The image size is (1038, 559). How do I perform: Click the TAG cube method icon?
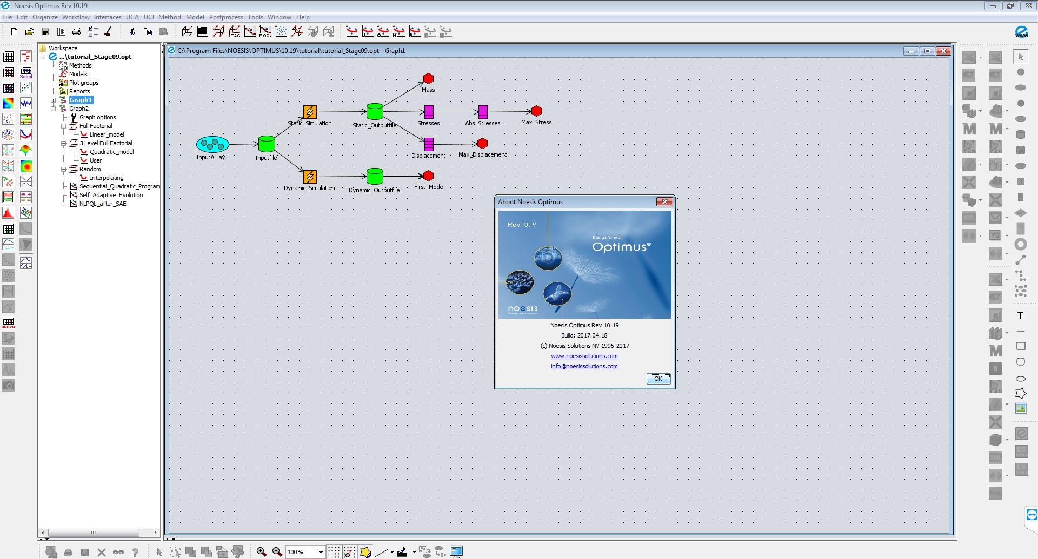click(x=234, y=32)
